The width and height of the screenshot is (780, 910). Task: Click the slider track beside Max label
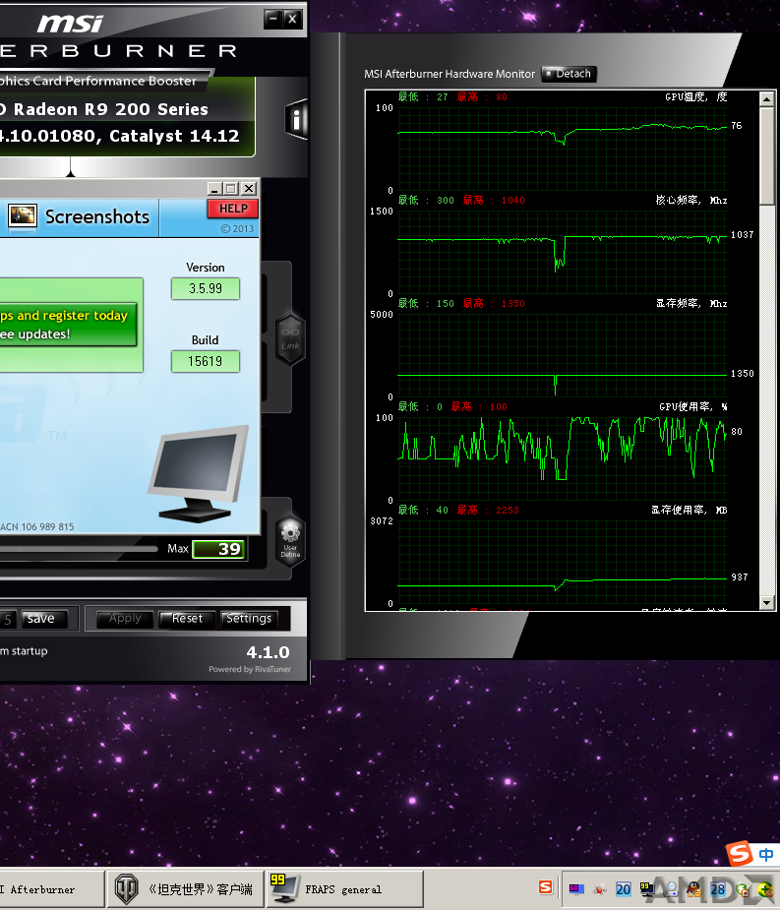coord(79,548)
